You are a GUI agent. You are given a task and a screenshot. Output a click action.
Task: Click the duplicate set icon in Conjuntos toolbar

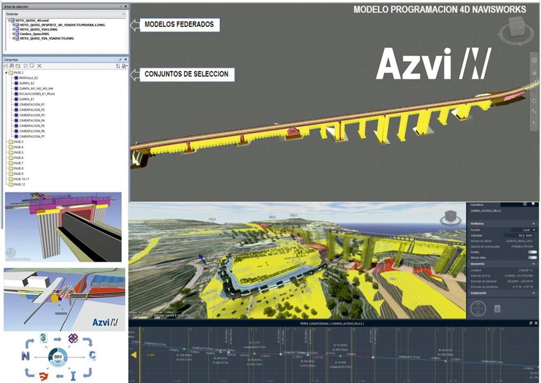click(25, 66)
